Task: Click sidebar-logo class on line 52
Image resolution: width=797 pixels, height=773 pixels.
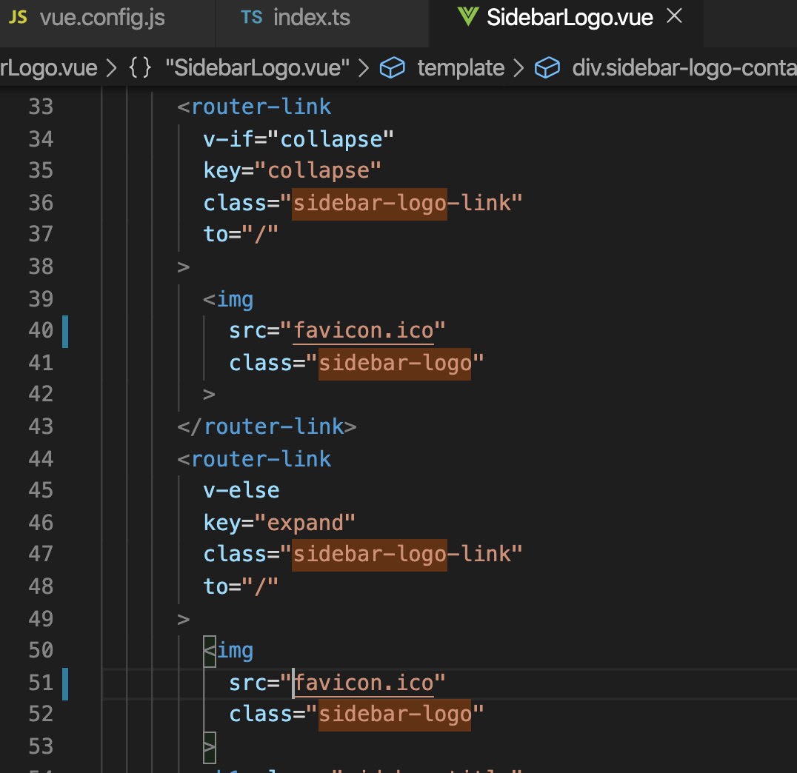Action: click(x=395, y=715)
